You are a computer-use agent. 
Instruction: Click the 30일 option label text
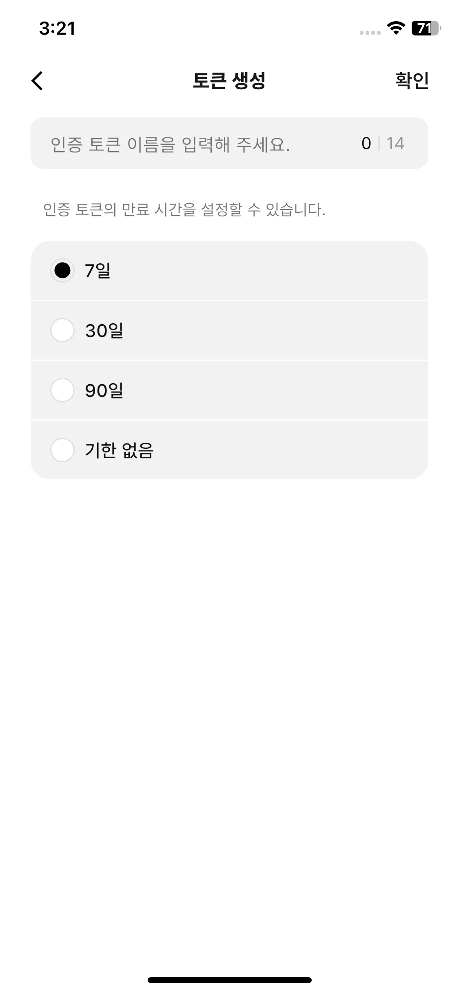pyautogui.click(x=104, y=330)
